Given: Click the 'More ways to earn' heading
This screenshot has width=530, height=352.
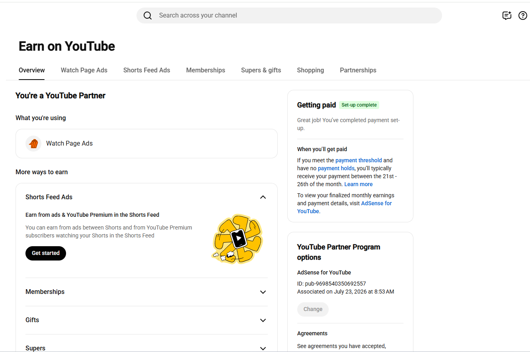Looking at the screenshot, I should click(42, 172).
